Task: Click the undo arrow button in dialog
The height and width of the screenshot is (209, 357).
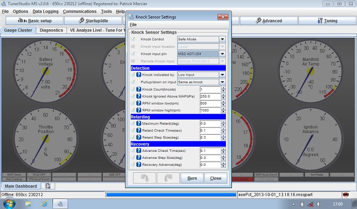Action: [144, 178]
